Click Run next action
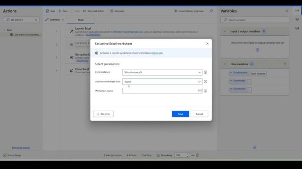 click(x=93, y=11)
